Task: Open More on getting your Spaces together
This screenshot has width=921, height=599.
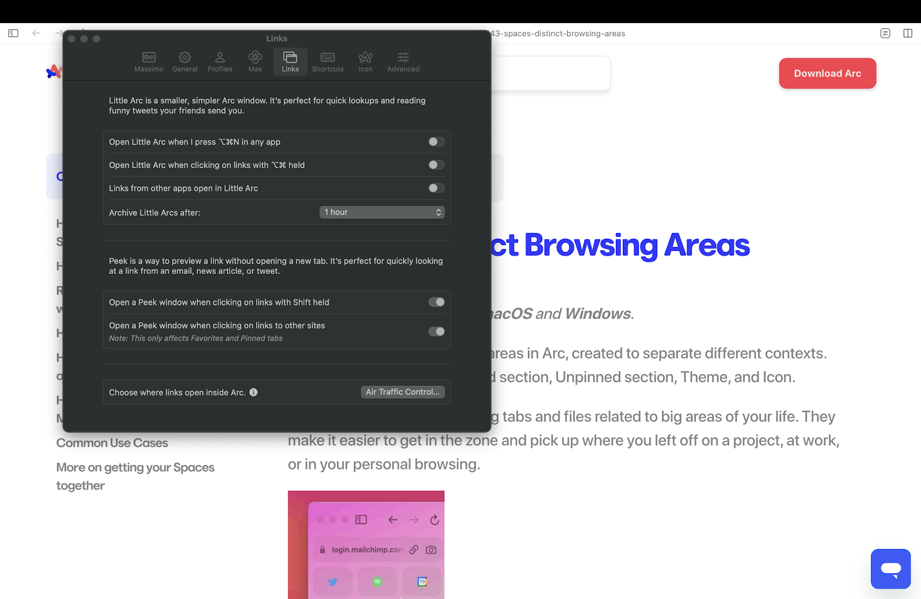Action: tap(135, 476)
